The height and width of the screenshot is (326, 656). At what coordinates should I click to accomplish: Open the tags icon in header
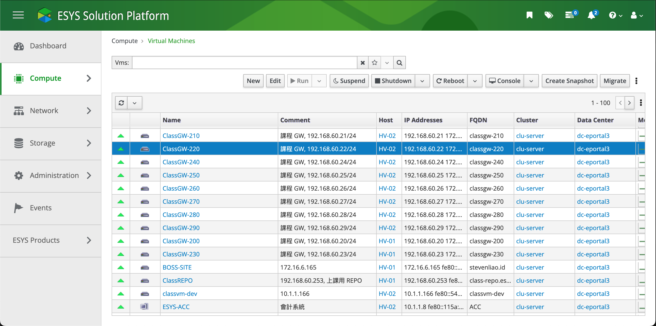pos(549,15)
